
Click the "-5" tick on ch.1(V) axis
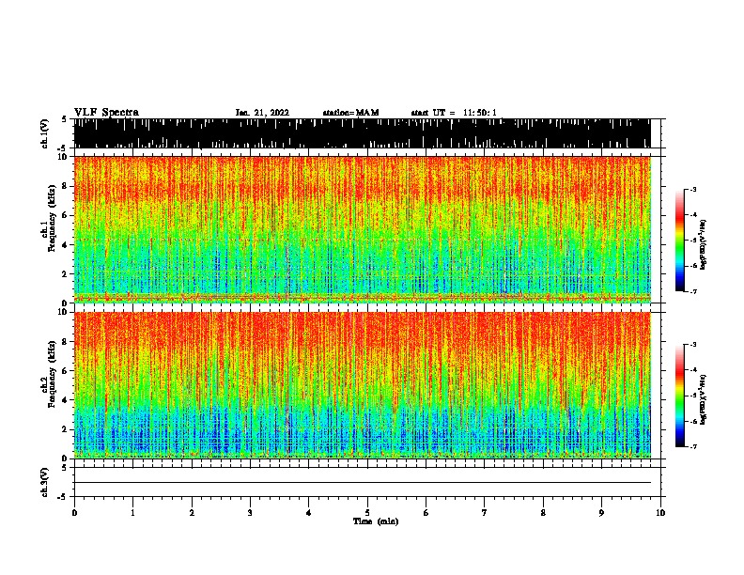62,148
